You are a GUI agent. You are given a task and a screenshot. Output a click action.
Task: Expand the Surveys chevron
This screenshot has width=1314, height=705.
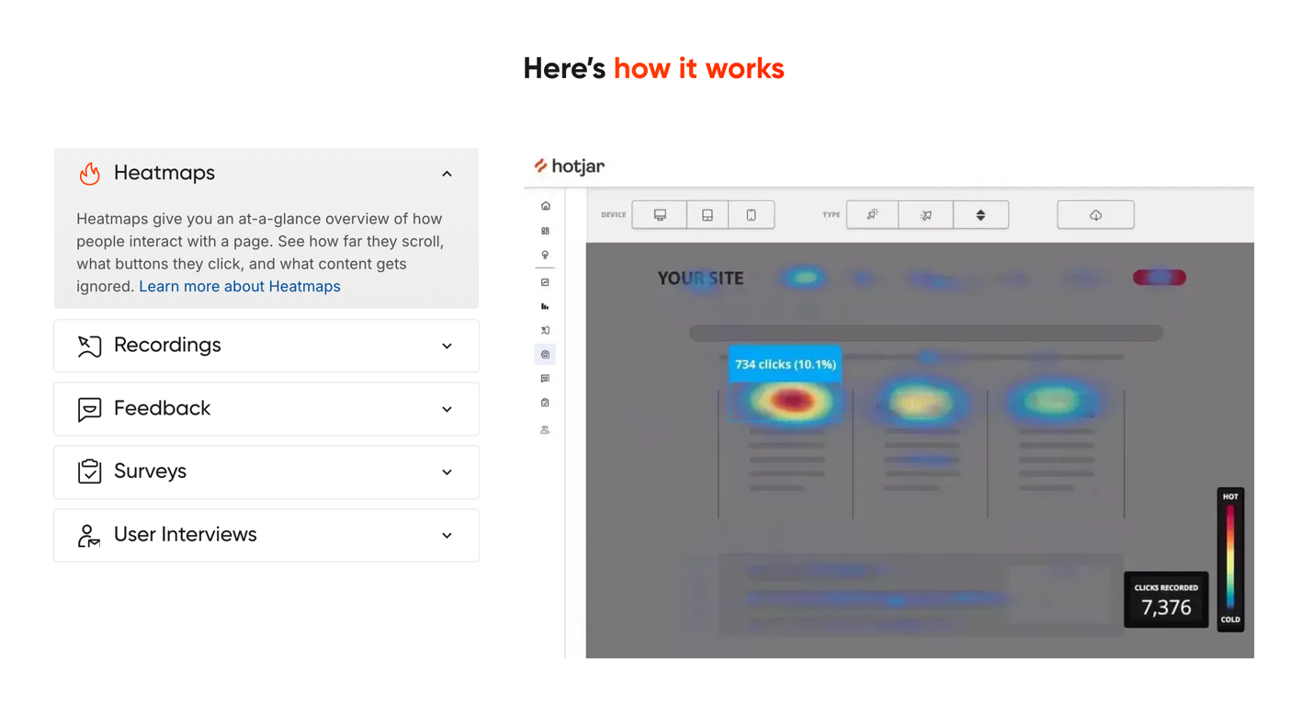pyautogui.click(x=447, y=472)
